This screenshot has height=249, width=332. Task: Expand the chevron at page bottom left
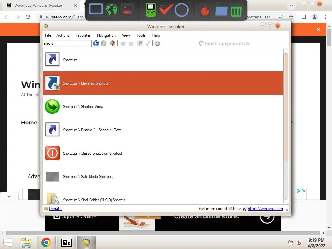[9, 196]
